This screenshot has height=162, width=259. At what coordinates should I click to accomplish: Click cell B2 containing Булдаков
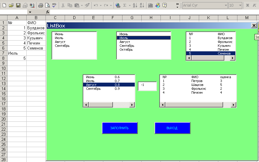tap(36, 28)
